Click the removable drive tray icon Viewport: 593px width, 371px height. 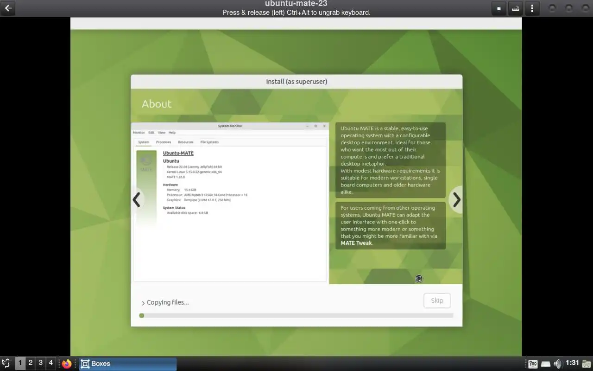(x=546, y=364)
